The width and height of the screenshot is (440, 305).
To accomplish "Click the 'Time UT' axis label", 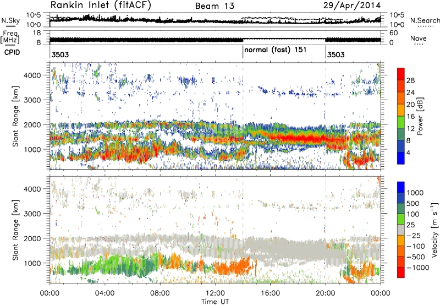I will coord(215,301).
